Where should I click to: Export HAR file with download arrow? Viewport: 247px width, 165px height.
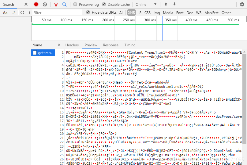pos(174,5)
